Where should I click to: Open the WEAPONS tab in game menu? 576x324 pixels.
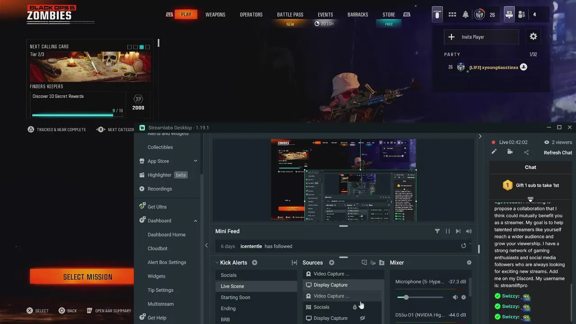point(215,14)
